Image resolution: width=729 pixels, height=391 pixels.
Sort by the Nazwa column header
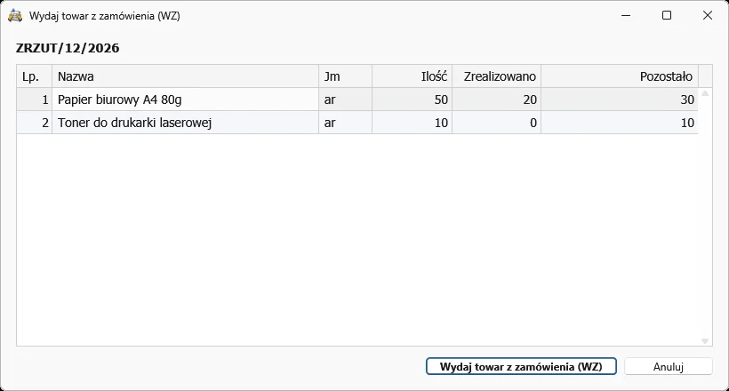(186, 76)
